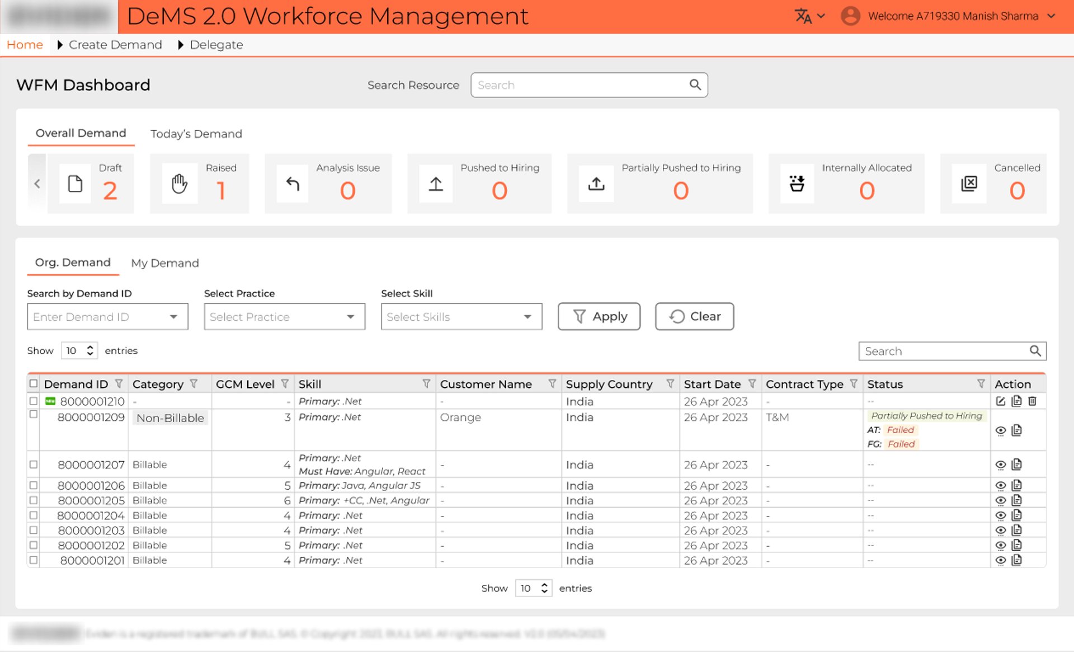Check the box for demand 8000001210
Screen dimensions: 1074x652
pyautogui.click(x=34, y=401)
